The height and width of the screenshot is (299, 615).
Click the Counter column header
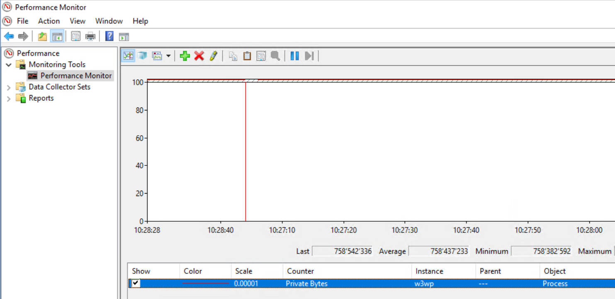tap(301, 271)
